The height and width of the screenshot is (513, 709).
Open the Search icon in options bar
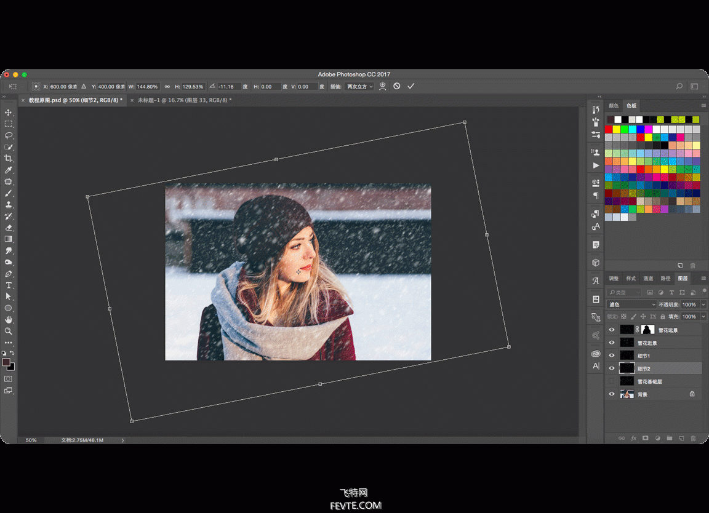[679, 86]
